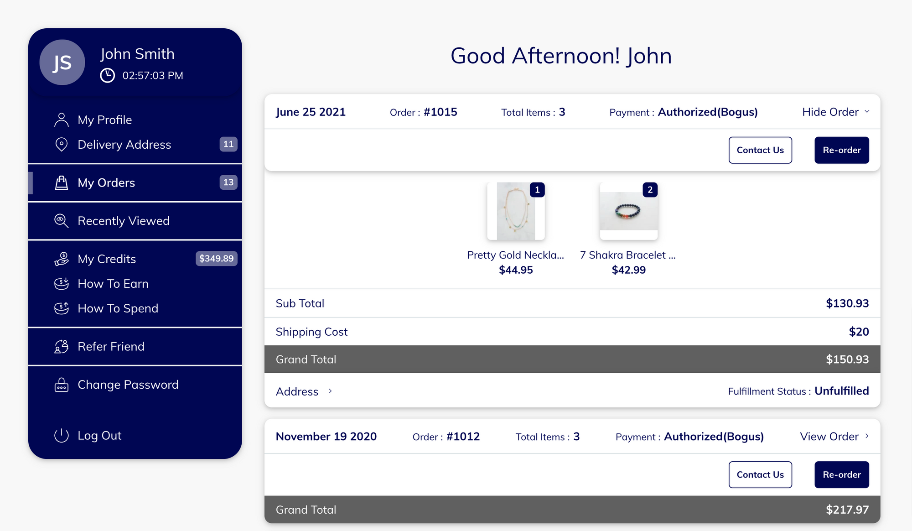This screenshot has height=531, width=912.
Task: Click Re-order for order #1015
Action: pyautogui.click(x=842, y=150)
